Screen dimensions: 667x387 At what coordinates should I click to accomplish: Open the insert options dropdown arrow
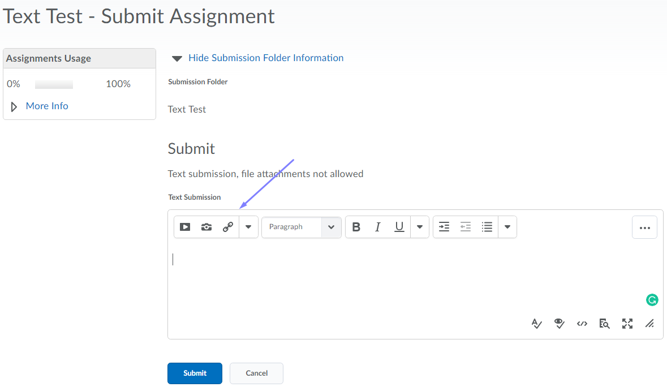[x=248, y=227]
